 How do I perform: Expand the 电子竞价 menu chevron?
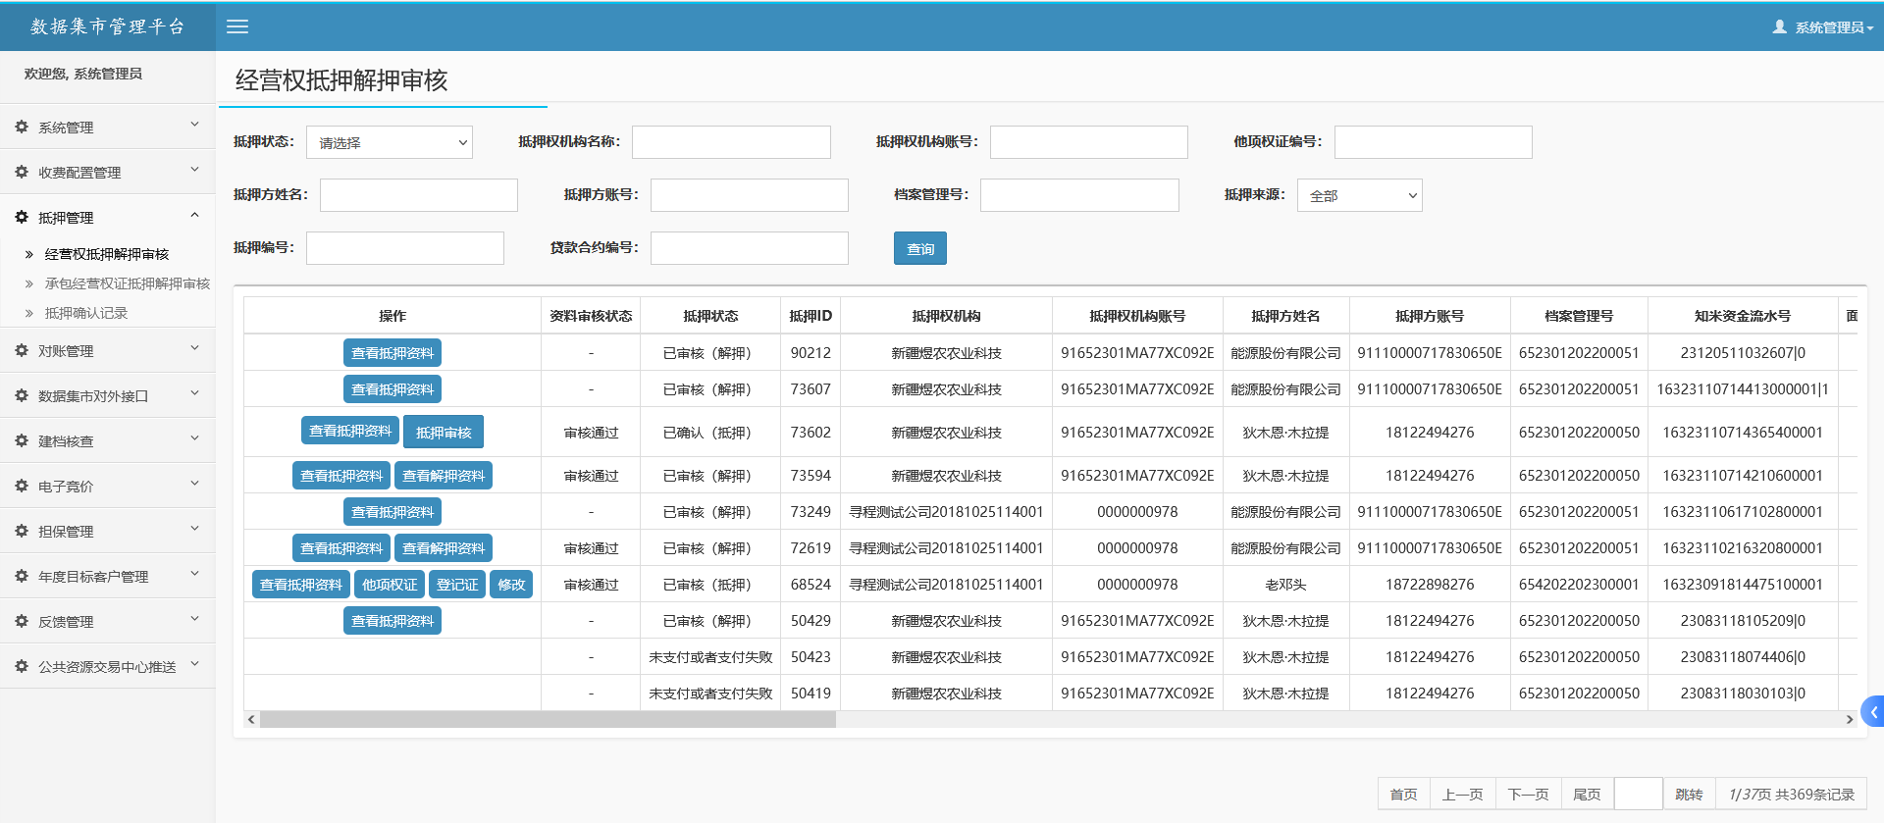click(x=194, y=484)
